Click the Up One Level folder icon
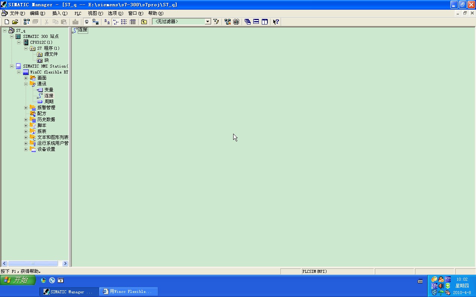 (x=144, y=22)
